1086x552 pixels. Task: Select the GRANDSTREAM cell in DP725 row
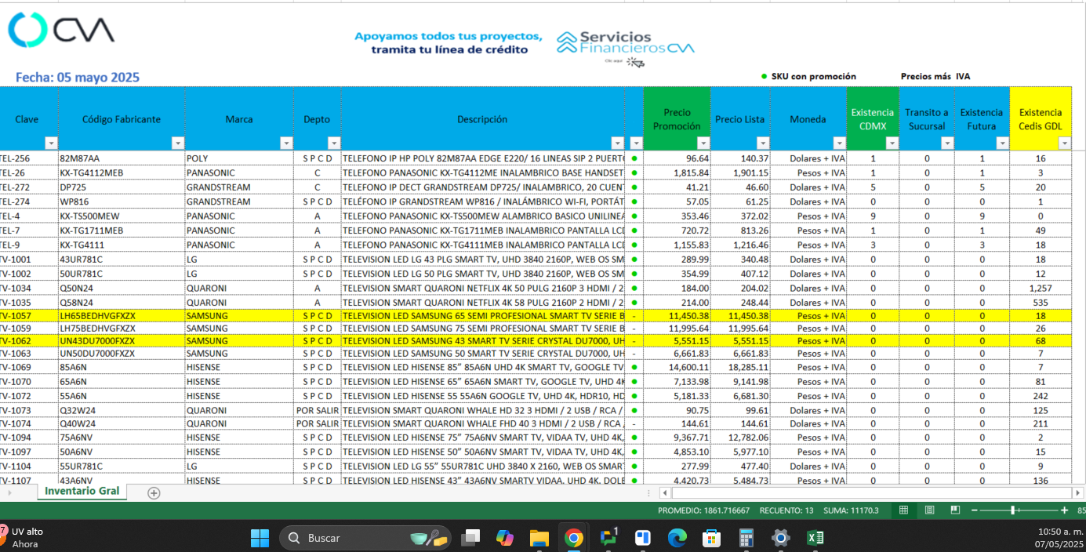(239, 187)
